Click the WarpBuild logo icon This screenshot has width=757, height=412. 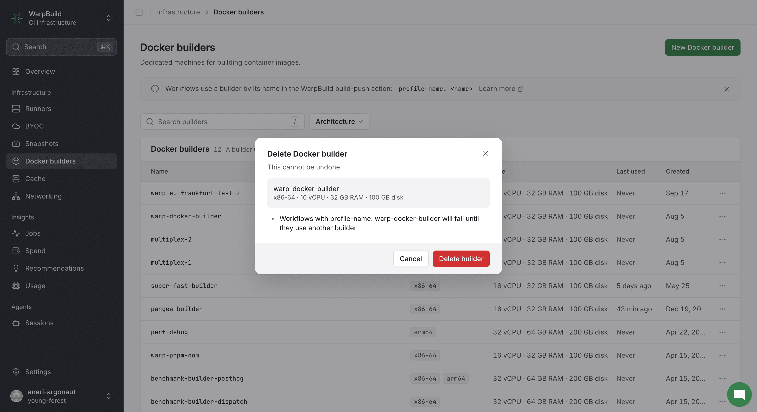coord(17,18)
